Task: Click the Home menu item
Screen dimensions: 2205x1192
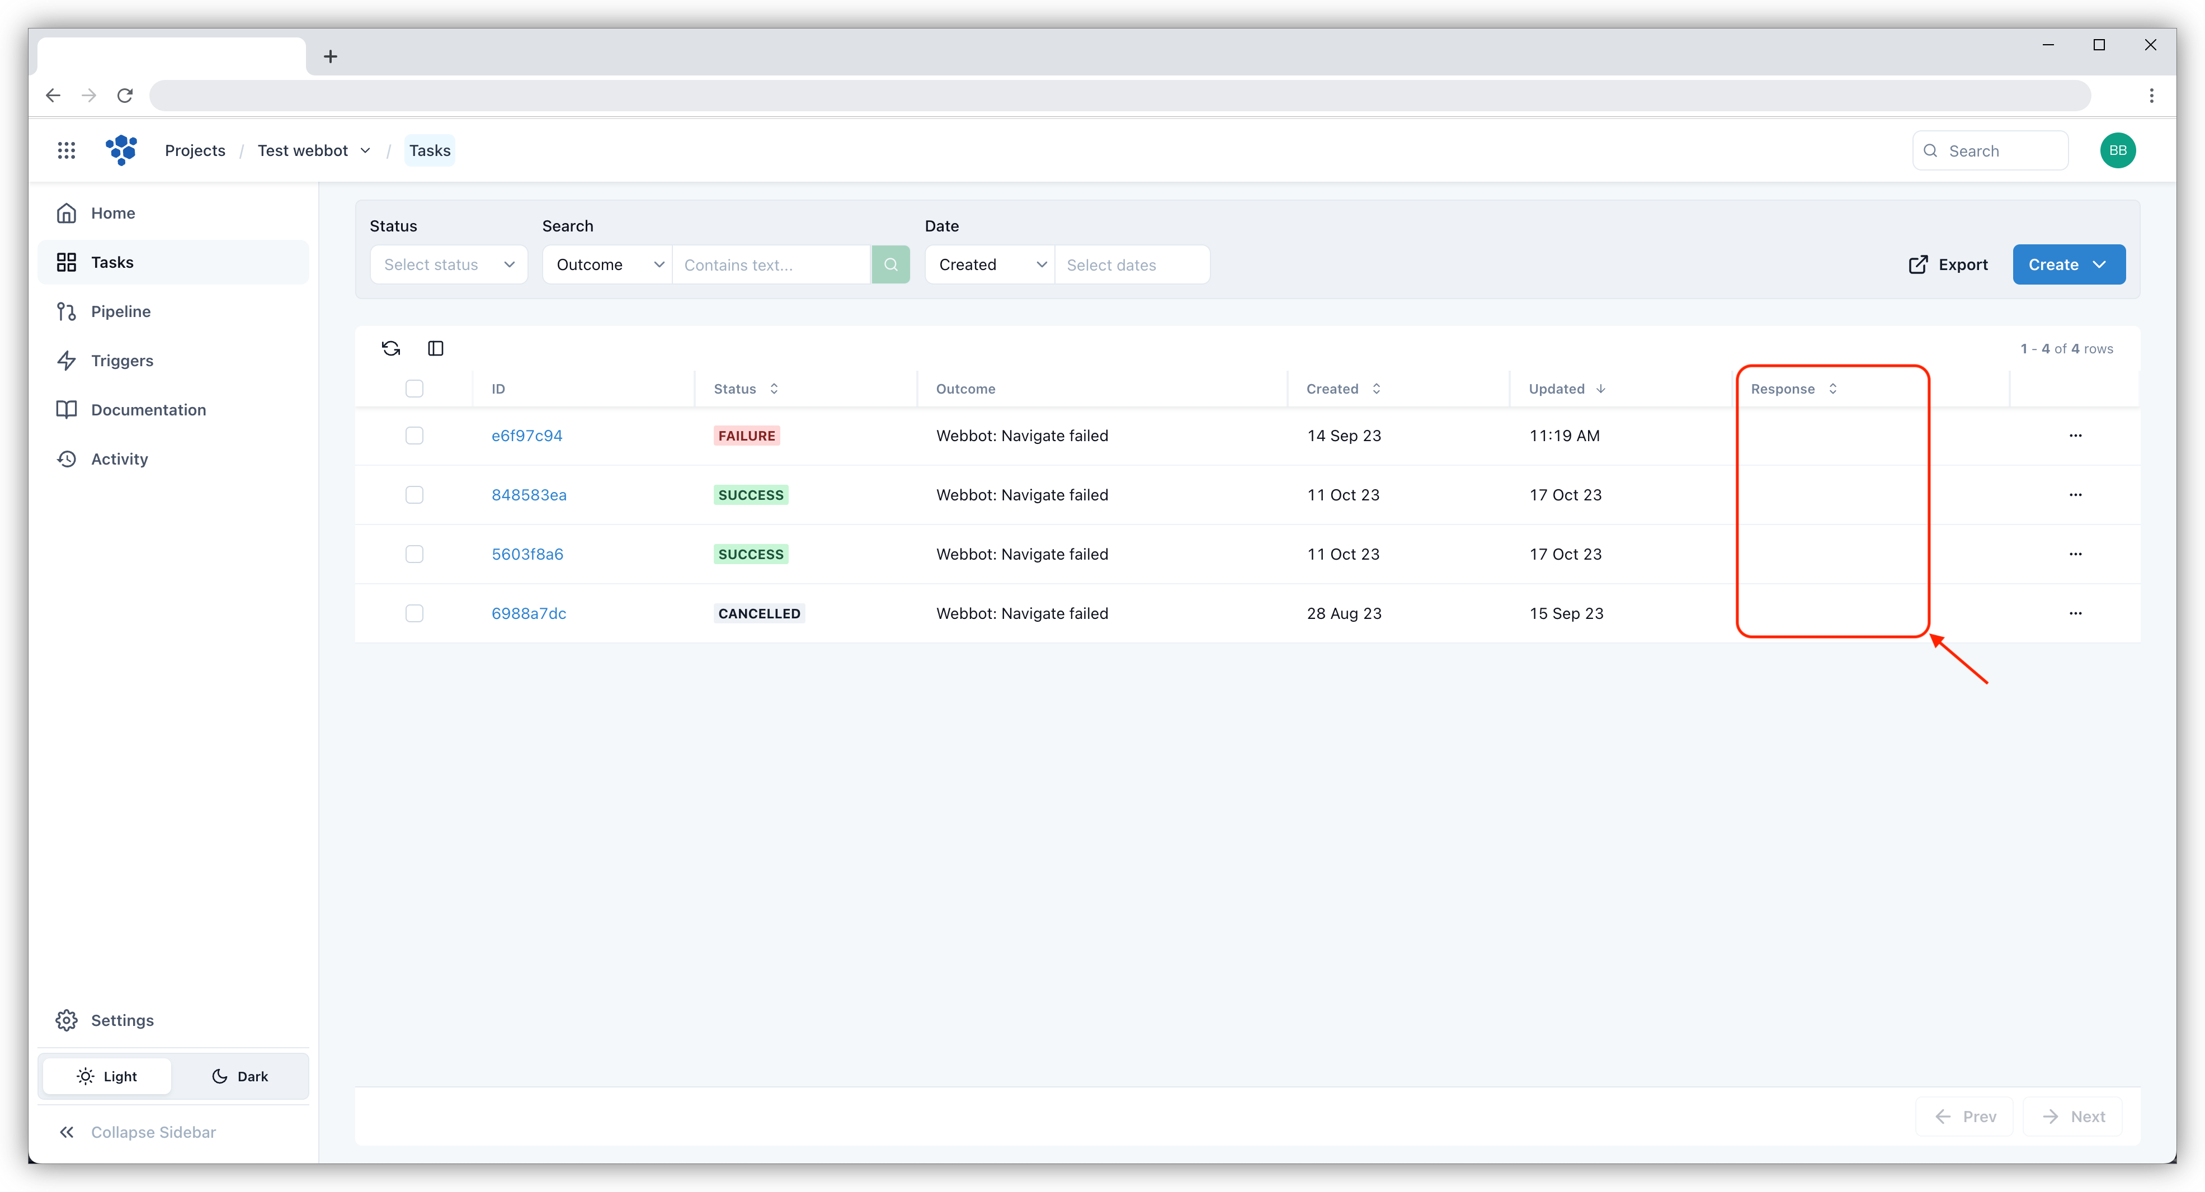Action: (x=113, y=211)
